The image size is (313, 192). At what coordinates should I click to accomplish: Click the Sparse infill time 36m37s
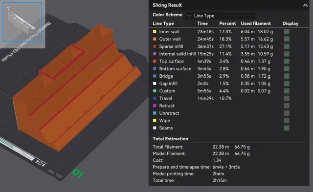pyautogui.click(x=205, y=46)
